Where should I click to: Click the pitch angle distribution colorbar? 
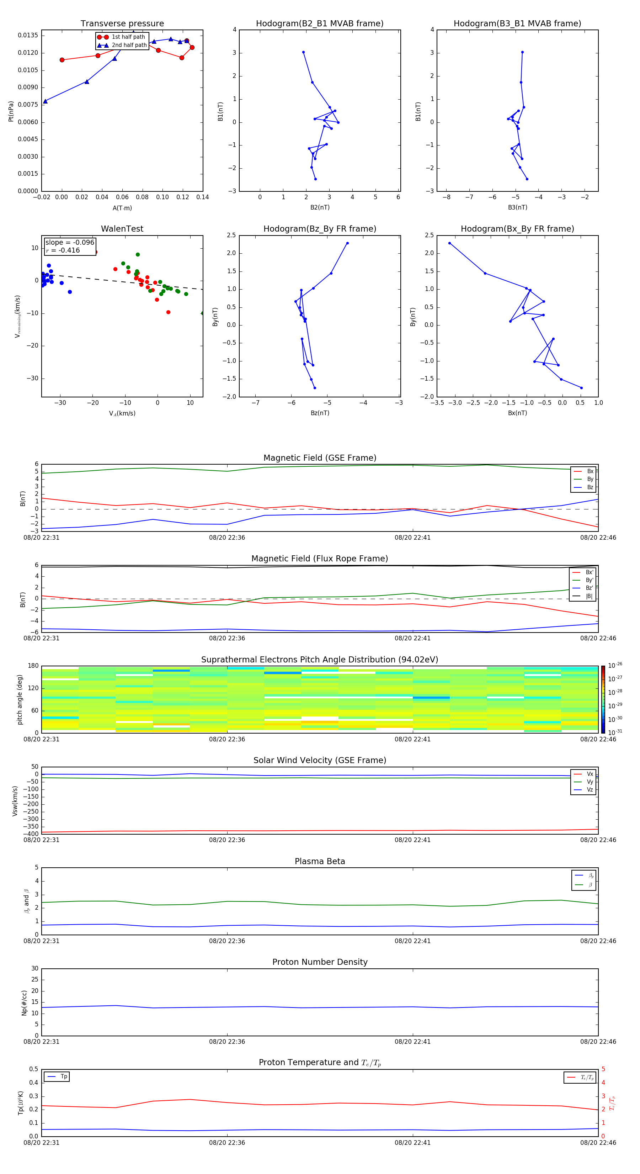[603, 699]
